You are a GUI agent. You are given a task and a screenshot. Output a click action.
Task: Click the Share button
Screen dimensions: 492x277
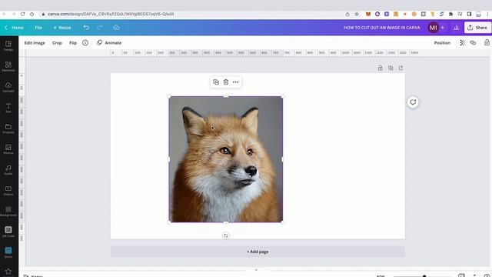tap(477, 28)
